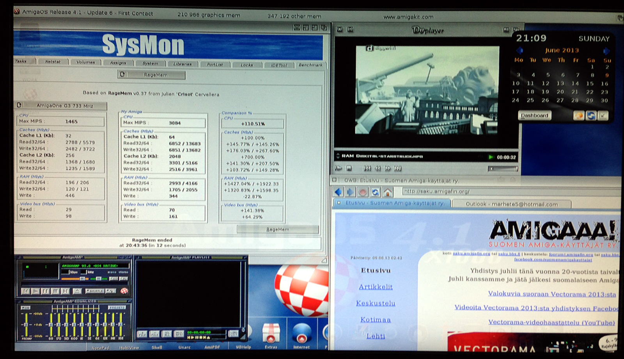Open the Keskustelu link
Screen dimensions: 624x359
point(376,303)
